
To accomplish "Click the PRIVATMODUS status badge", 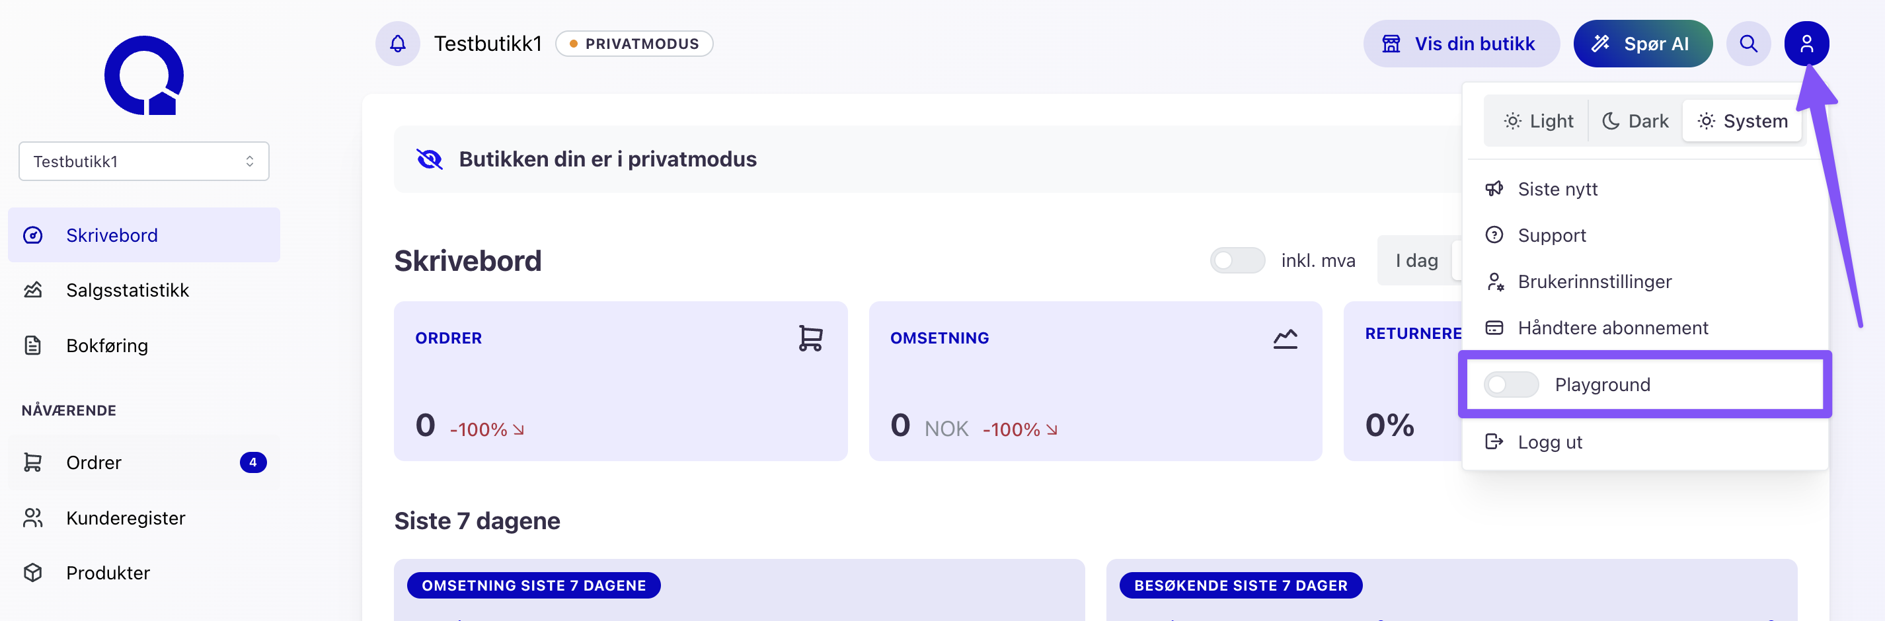I will click(x=634, y=44).
